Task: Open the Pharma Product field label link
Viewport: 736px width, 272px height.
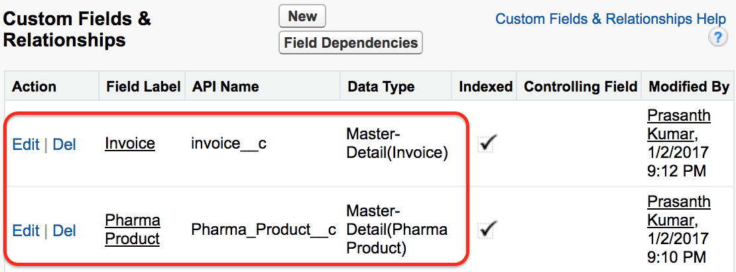Action: click(133, 230)
